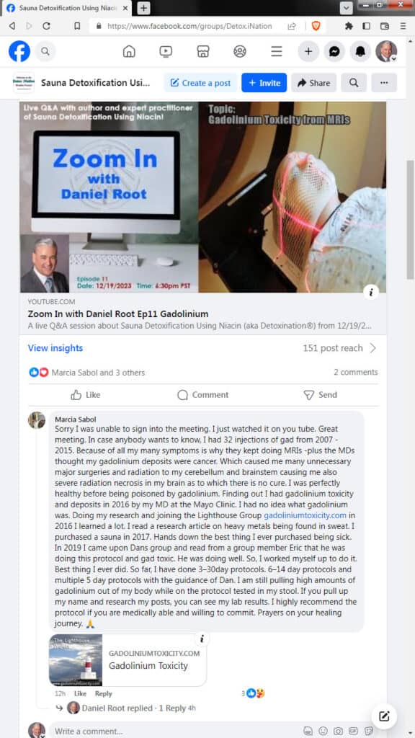Open the Messenger icon

coord(334,51)
